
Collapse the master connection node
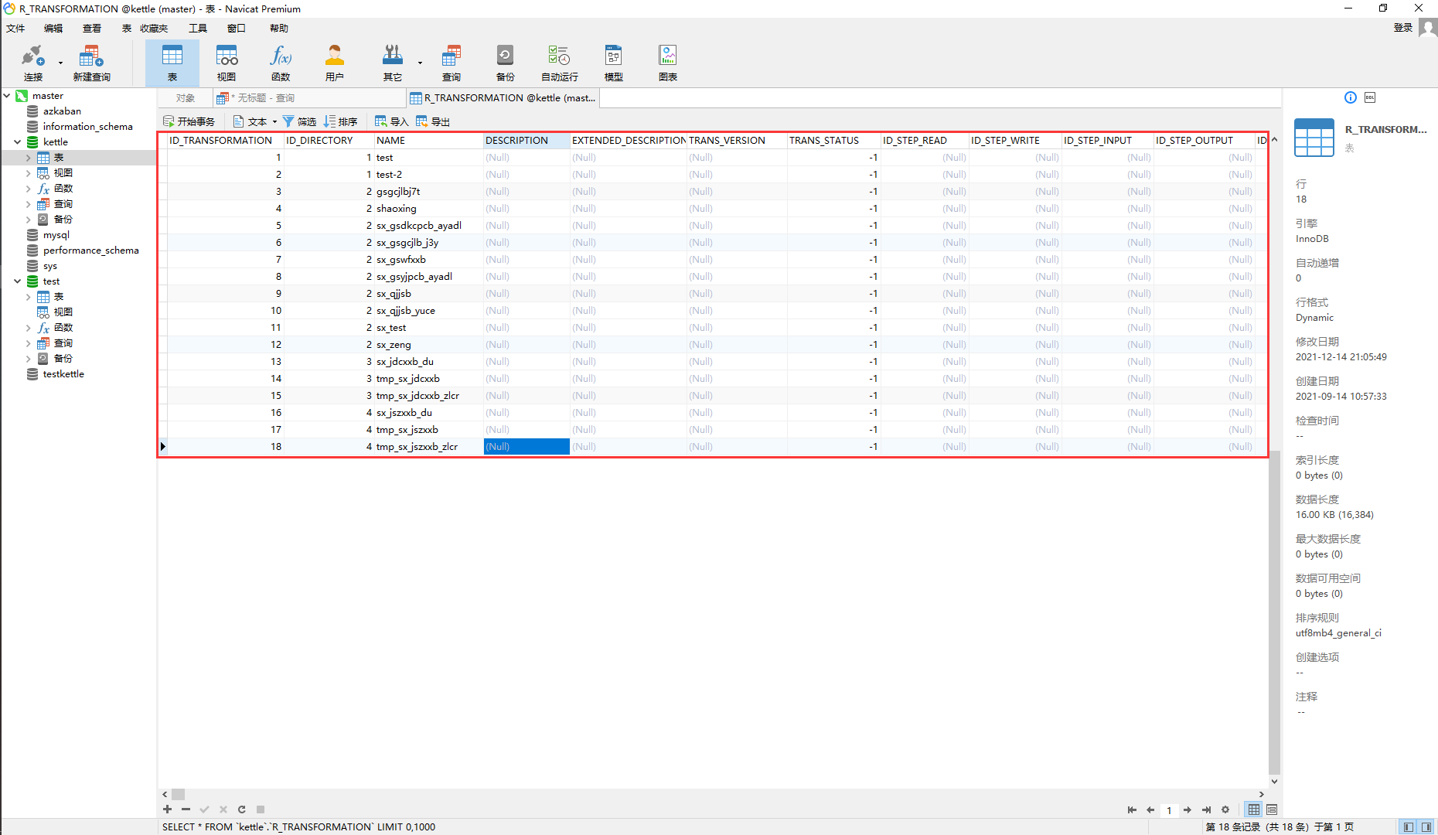pos(7,95)
